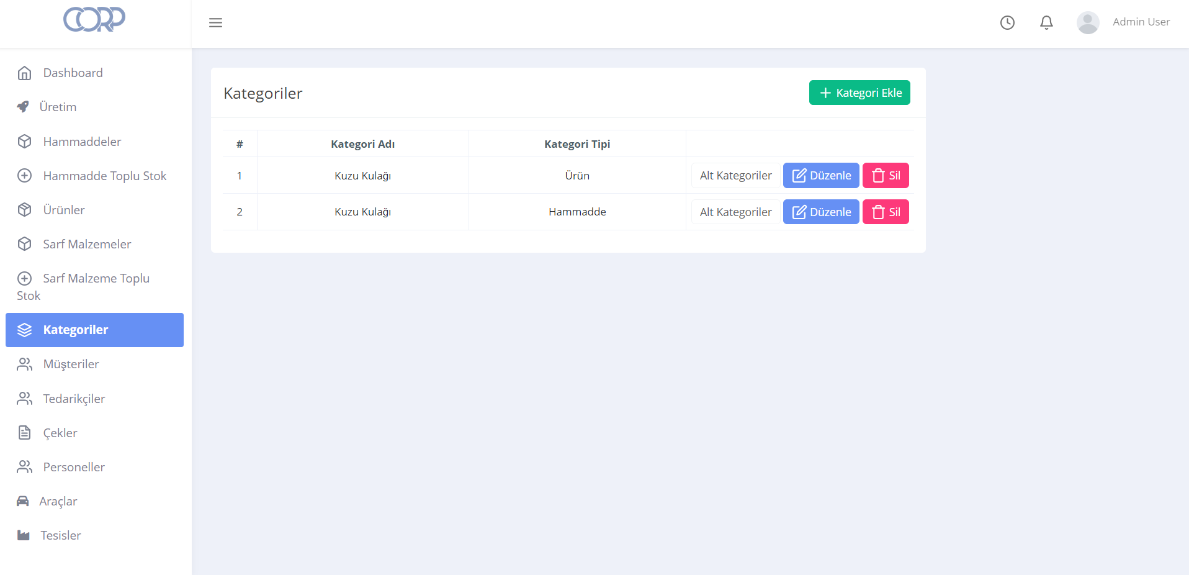
Task: Edit the Ürün type category row
Action: (820, 176)
